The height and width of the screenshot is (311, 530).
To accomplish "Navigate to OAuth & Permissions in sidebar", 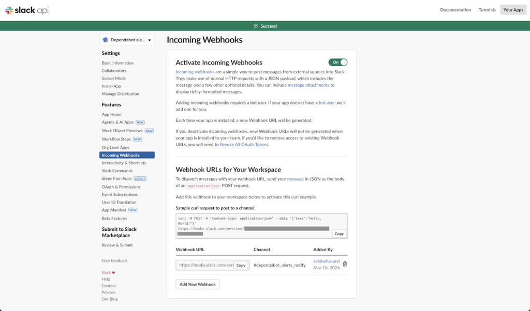I will tap(121, 187).
